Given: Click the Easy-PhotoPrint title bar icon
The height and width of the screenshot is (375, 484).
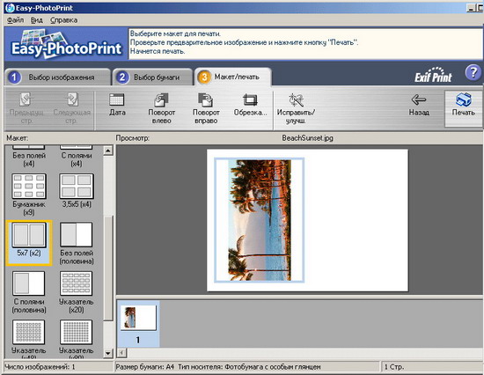Looking at the screenshot, I should point(10,8).
